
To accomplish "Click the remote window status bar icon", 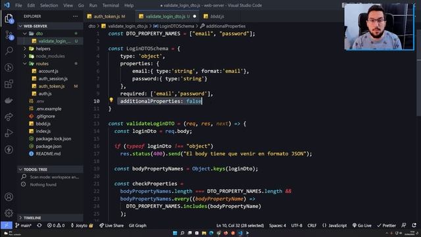I will (6, 225).
